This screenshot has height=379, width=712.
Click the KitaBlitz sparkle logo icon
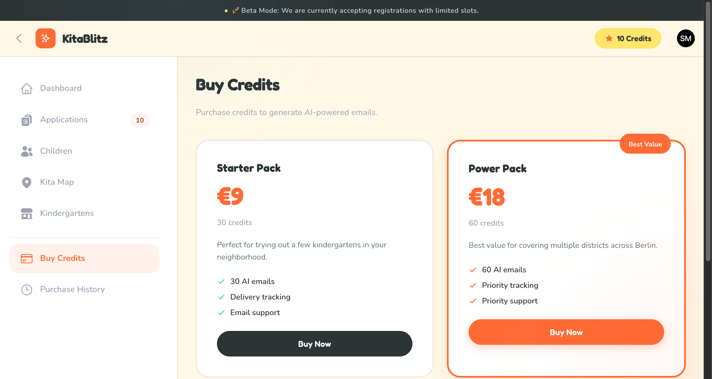tap(46, 38)
